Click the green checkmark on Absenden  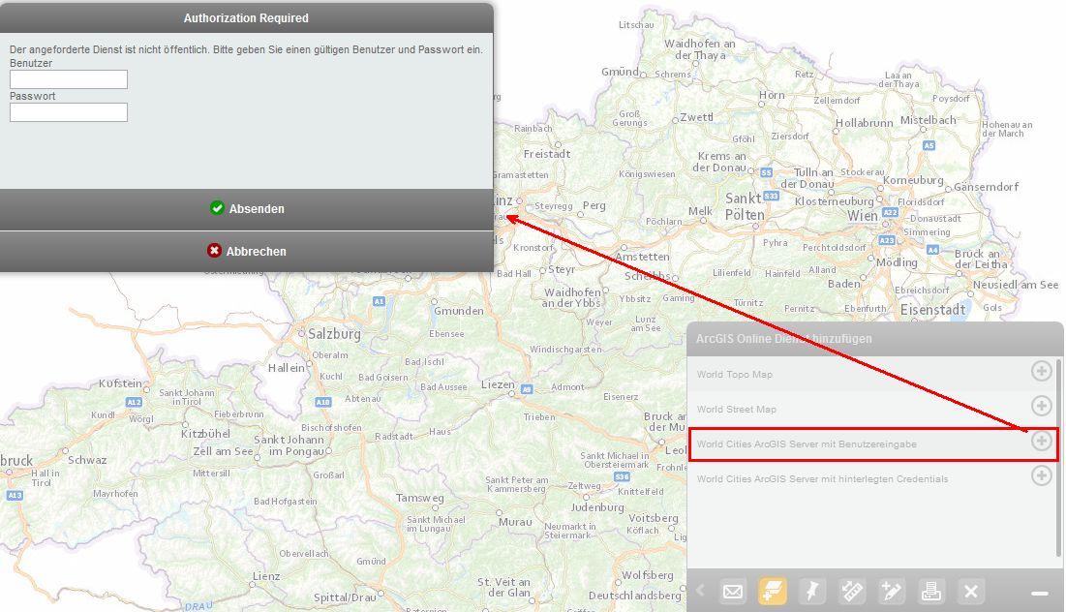(x=217, y=207)
